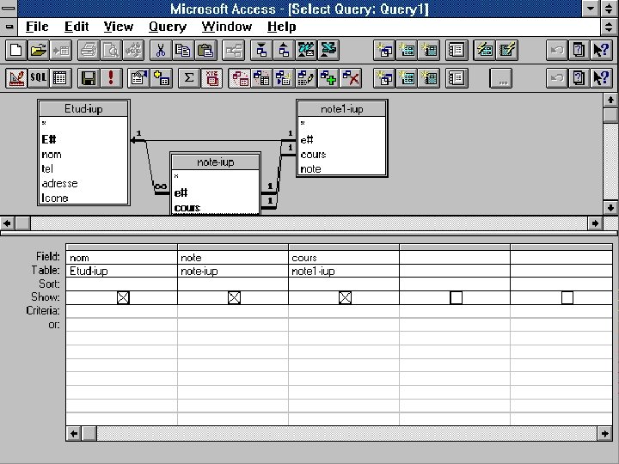Click the Etud-iup table title bar
The height and width of the screenshot is (464, 619).
coord(83,109)
